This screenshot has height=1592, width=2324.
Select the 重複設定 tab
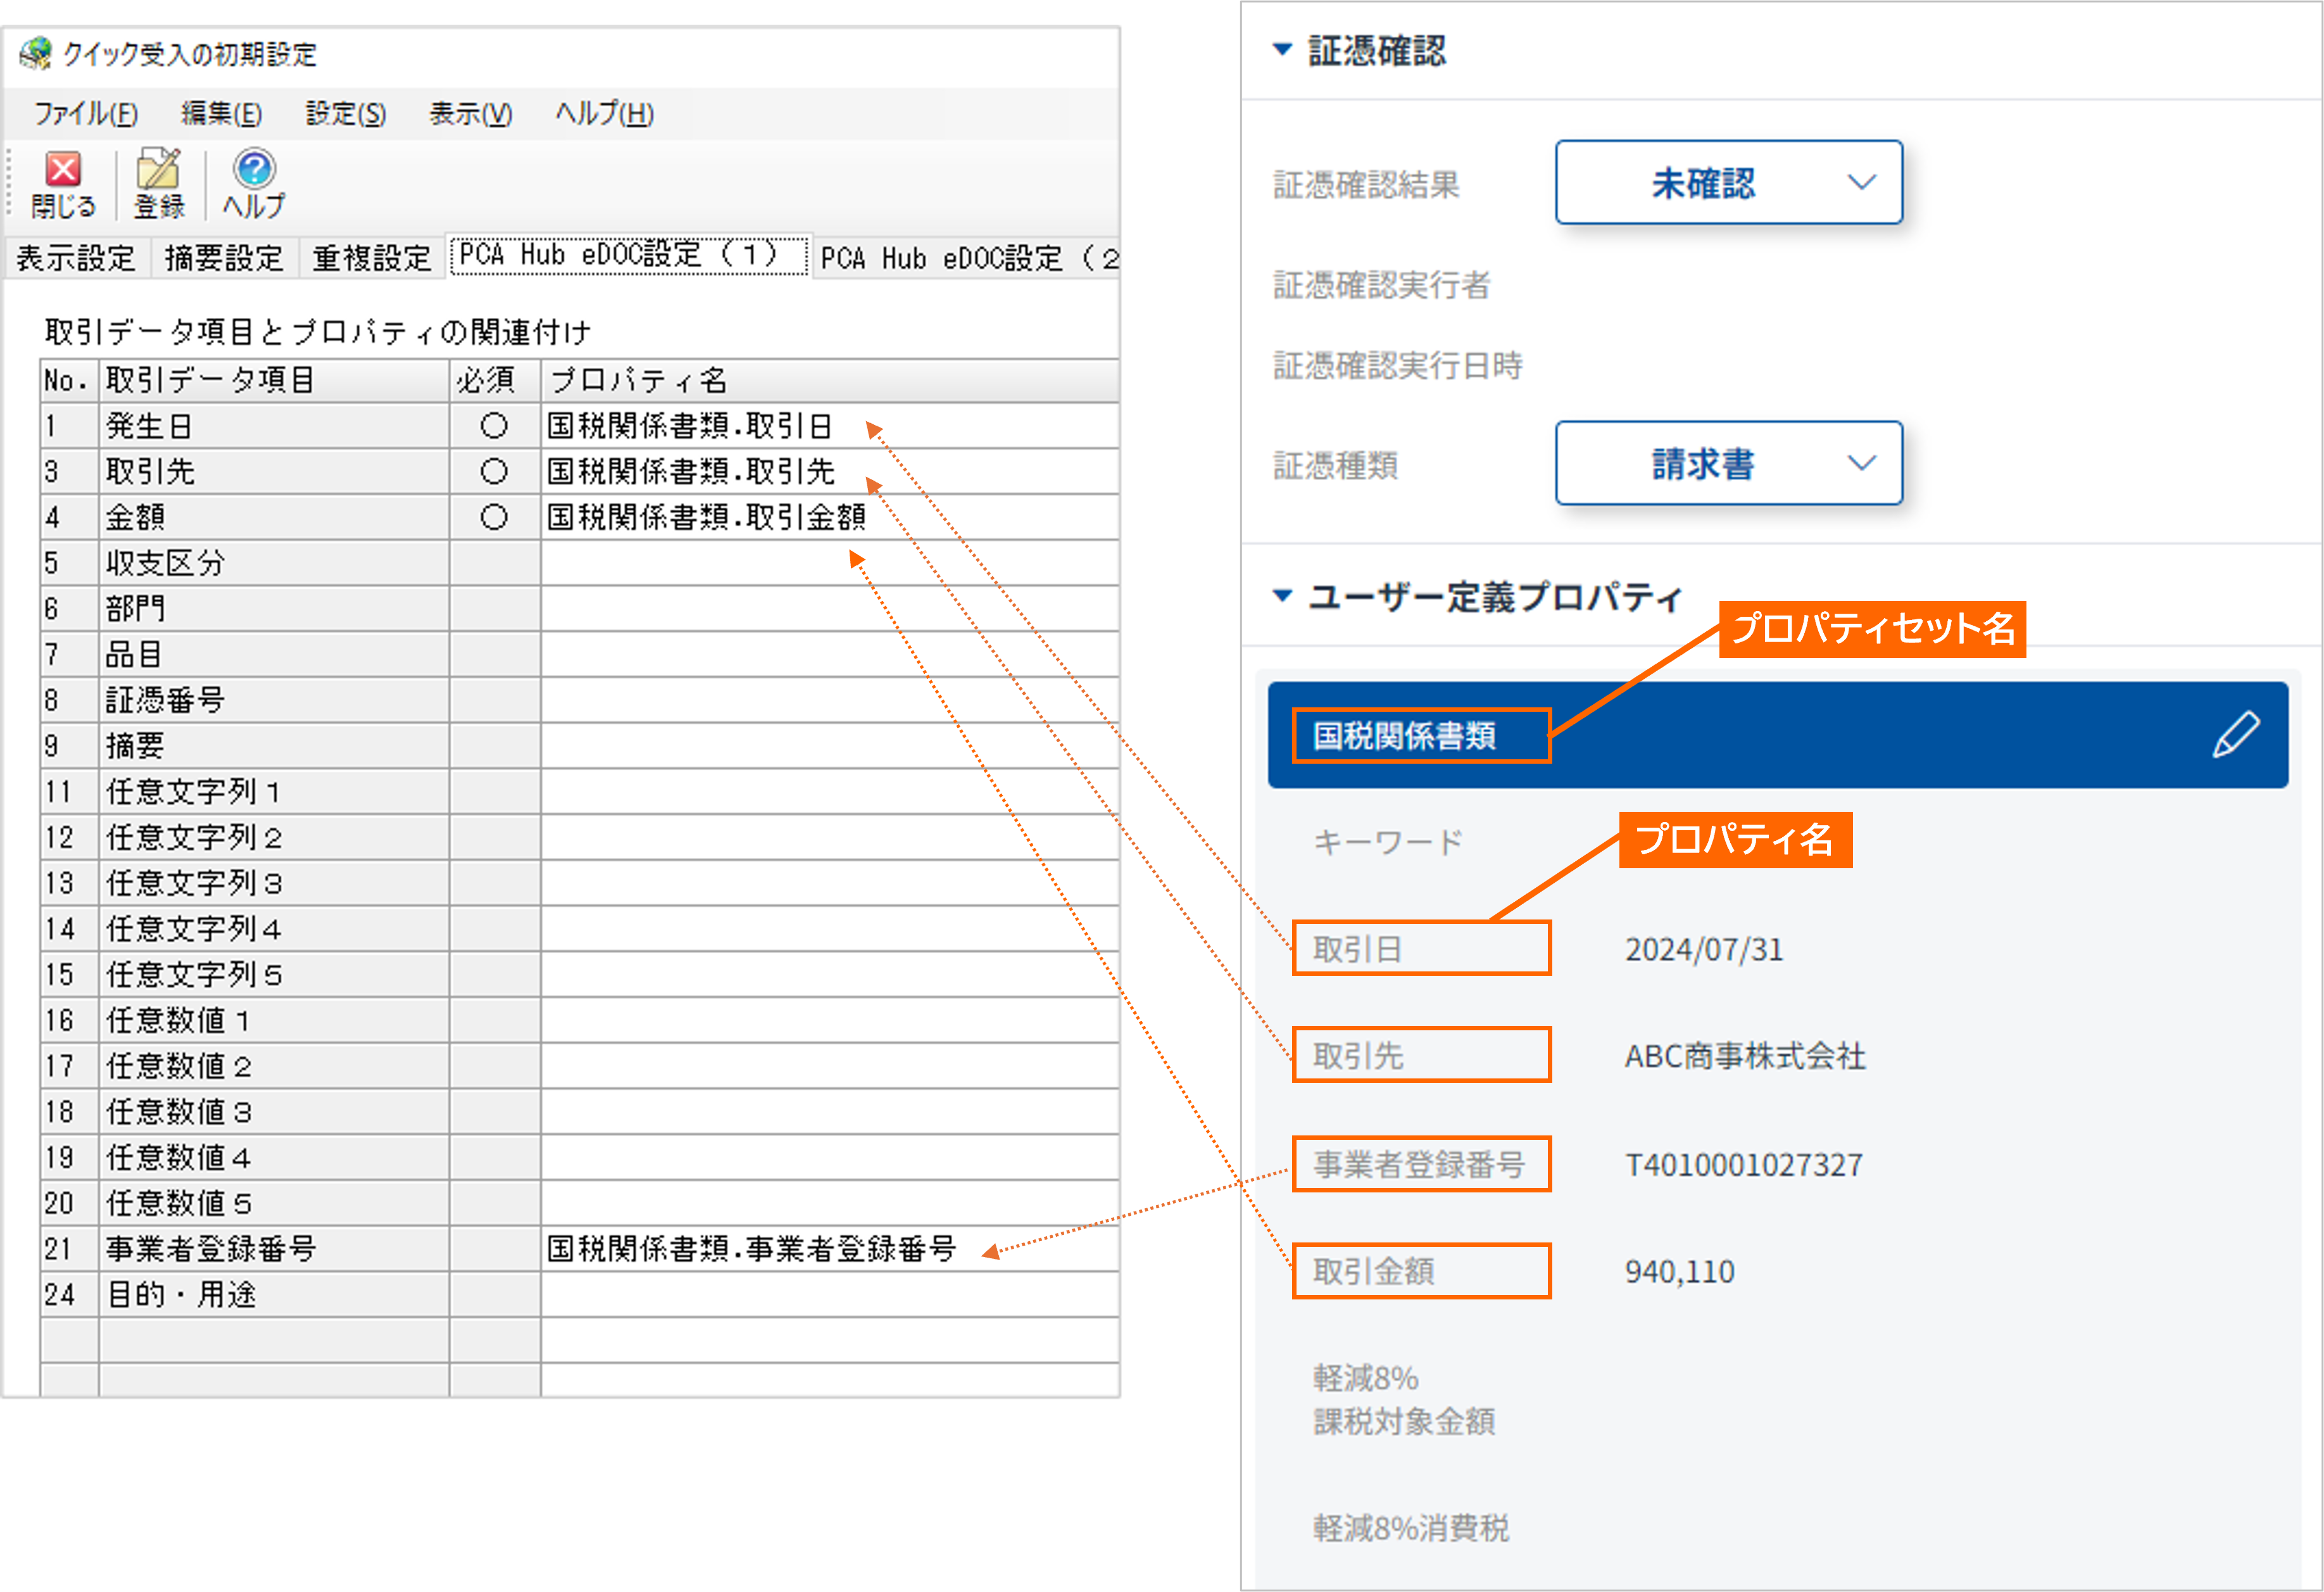point(371,258)
